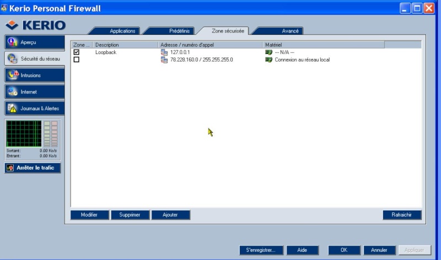Sort by Adresse / numéro d'appel header
441x260 pixels.
(211, 45)
